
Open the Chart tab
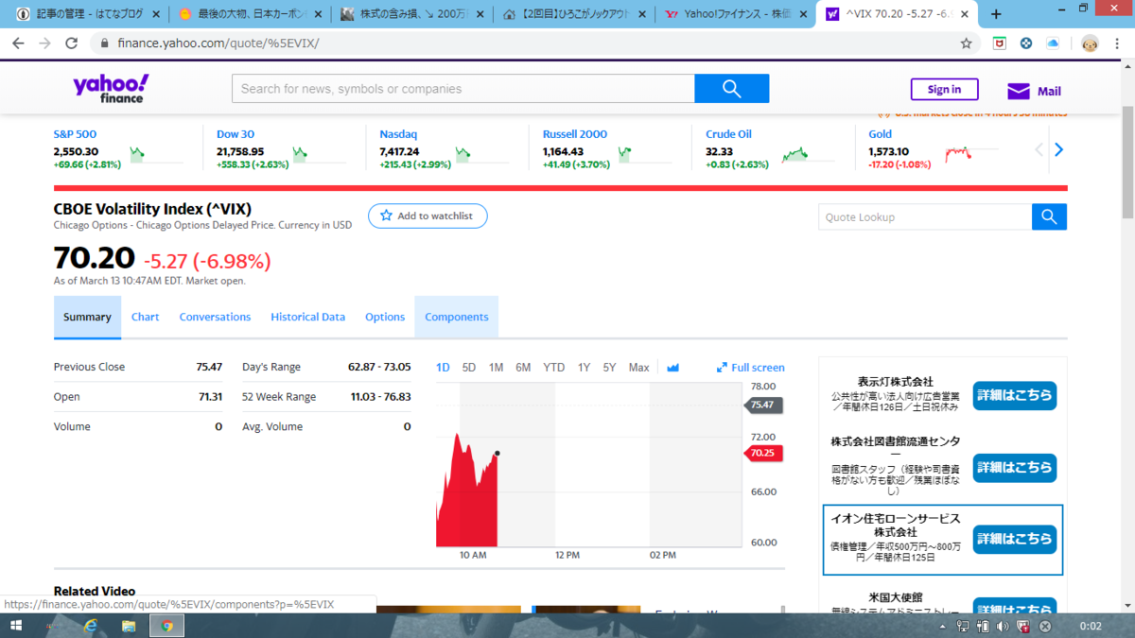(145, 317)
